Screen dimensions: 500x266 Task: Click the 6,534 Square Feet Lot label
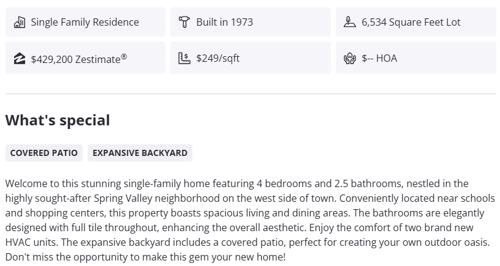[x=411, y=23]
